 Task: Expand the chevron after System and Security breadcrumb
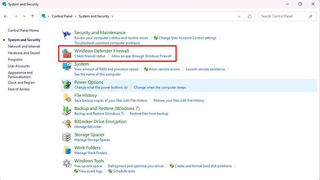pos(112,16)
